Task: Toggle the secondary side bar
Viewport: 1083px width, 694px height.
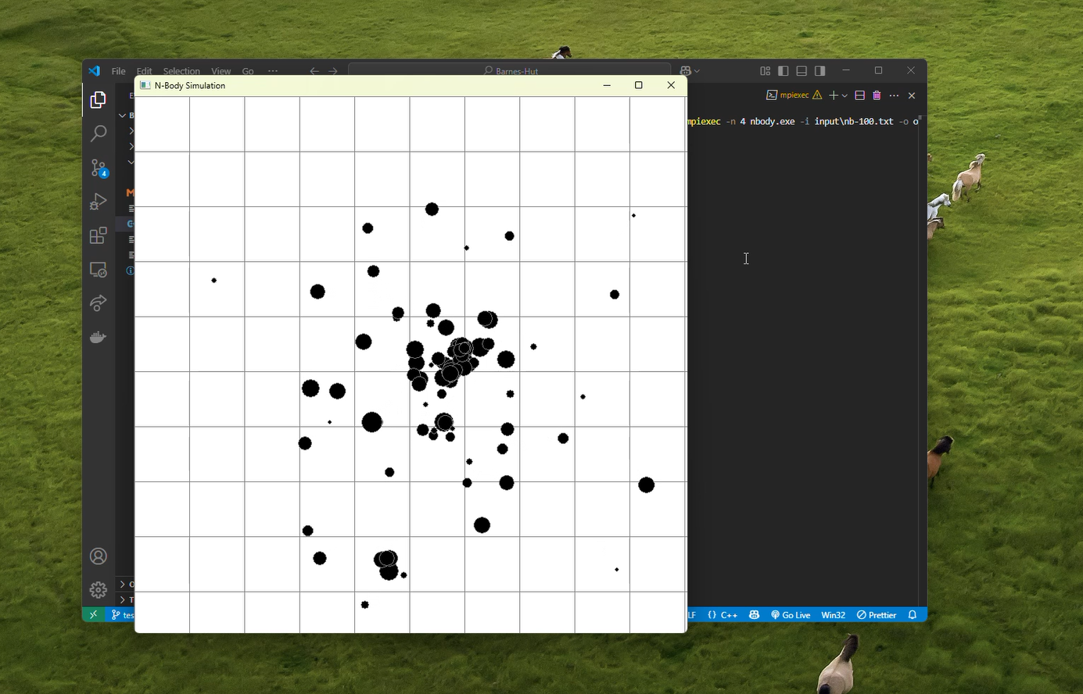Action: pos(819,70)
